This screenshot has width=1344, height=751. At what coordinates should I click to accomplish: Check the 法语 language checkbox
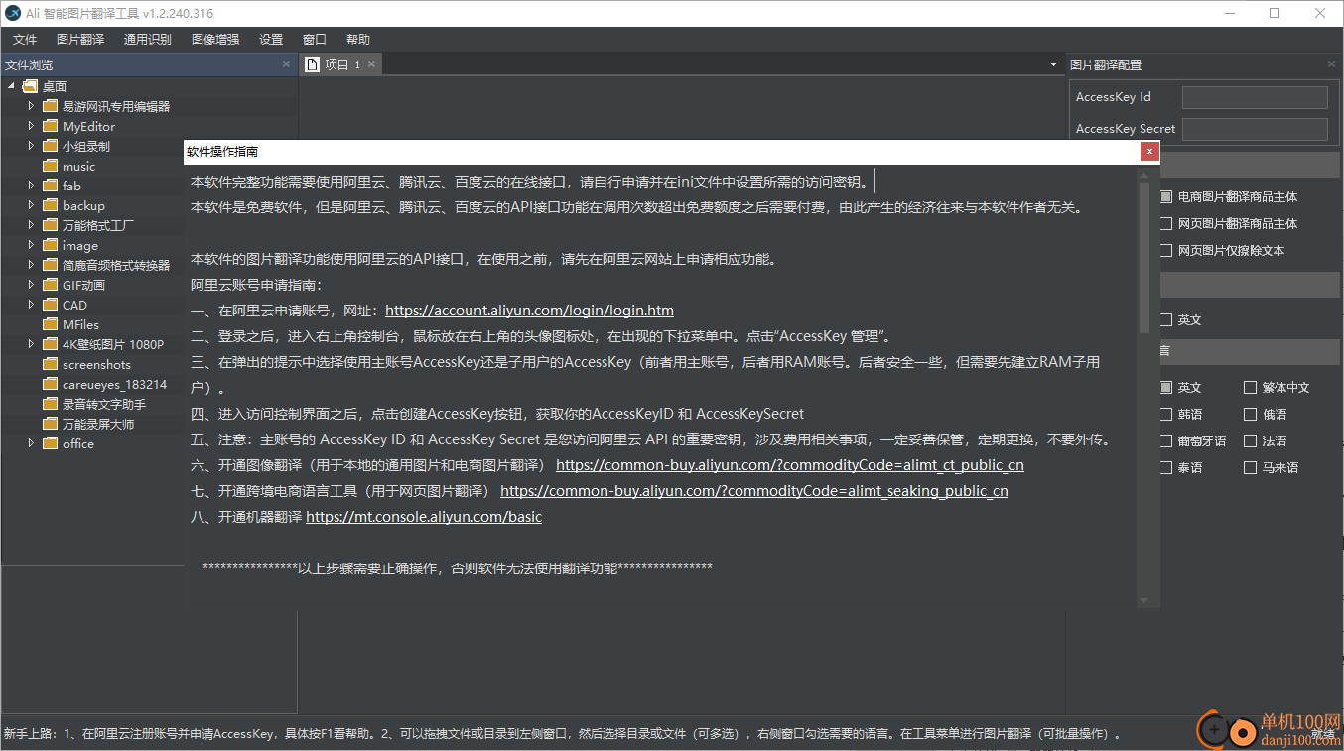(x=1251, y=440)
